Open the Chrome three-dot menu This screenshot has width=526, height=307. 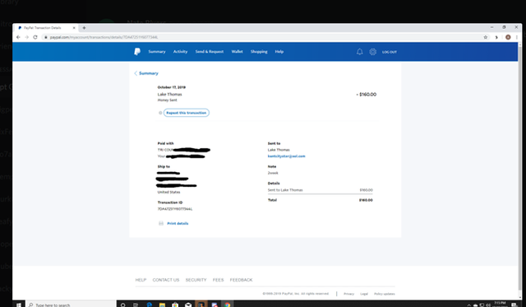tap(517, 37)
